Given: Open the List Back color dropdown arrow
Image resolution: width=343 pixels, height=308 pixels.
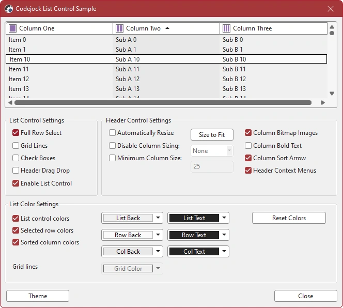Looking at the screenshot, I should click(158, 218).
